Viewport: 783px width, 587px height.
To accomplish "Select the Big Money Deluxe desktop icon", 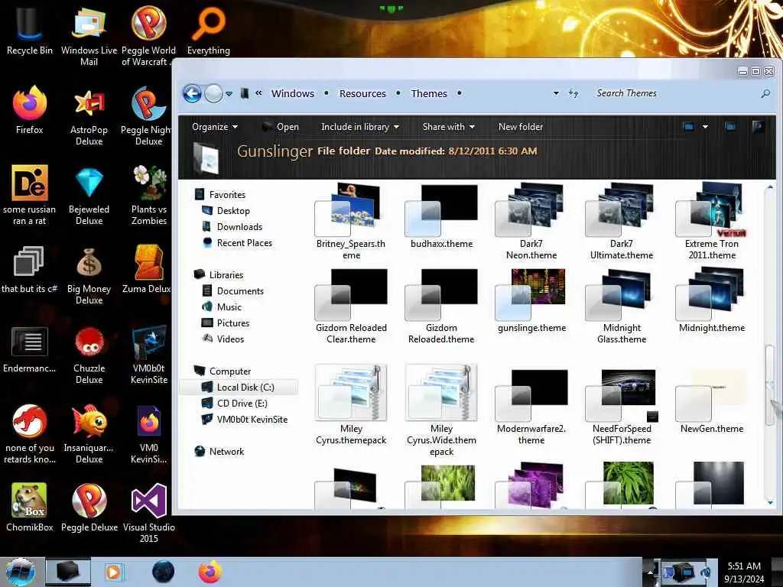I will click(89, 274).
